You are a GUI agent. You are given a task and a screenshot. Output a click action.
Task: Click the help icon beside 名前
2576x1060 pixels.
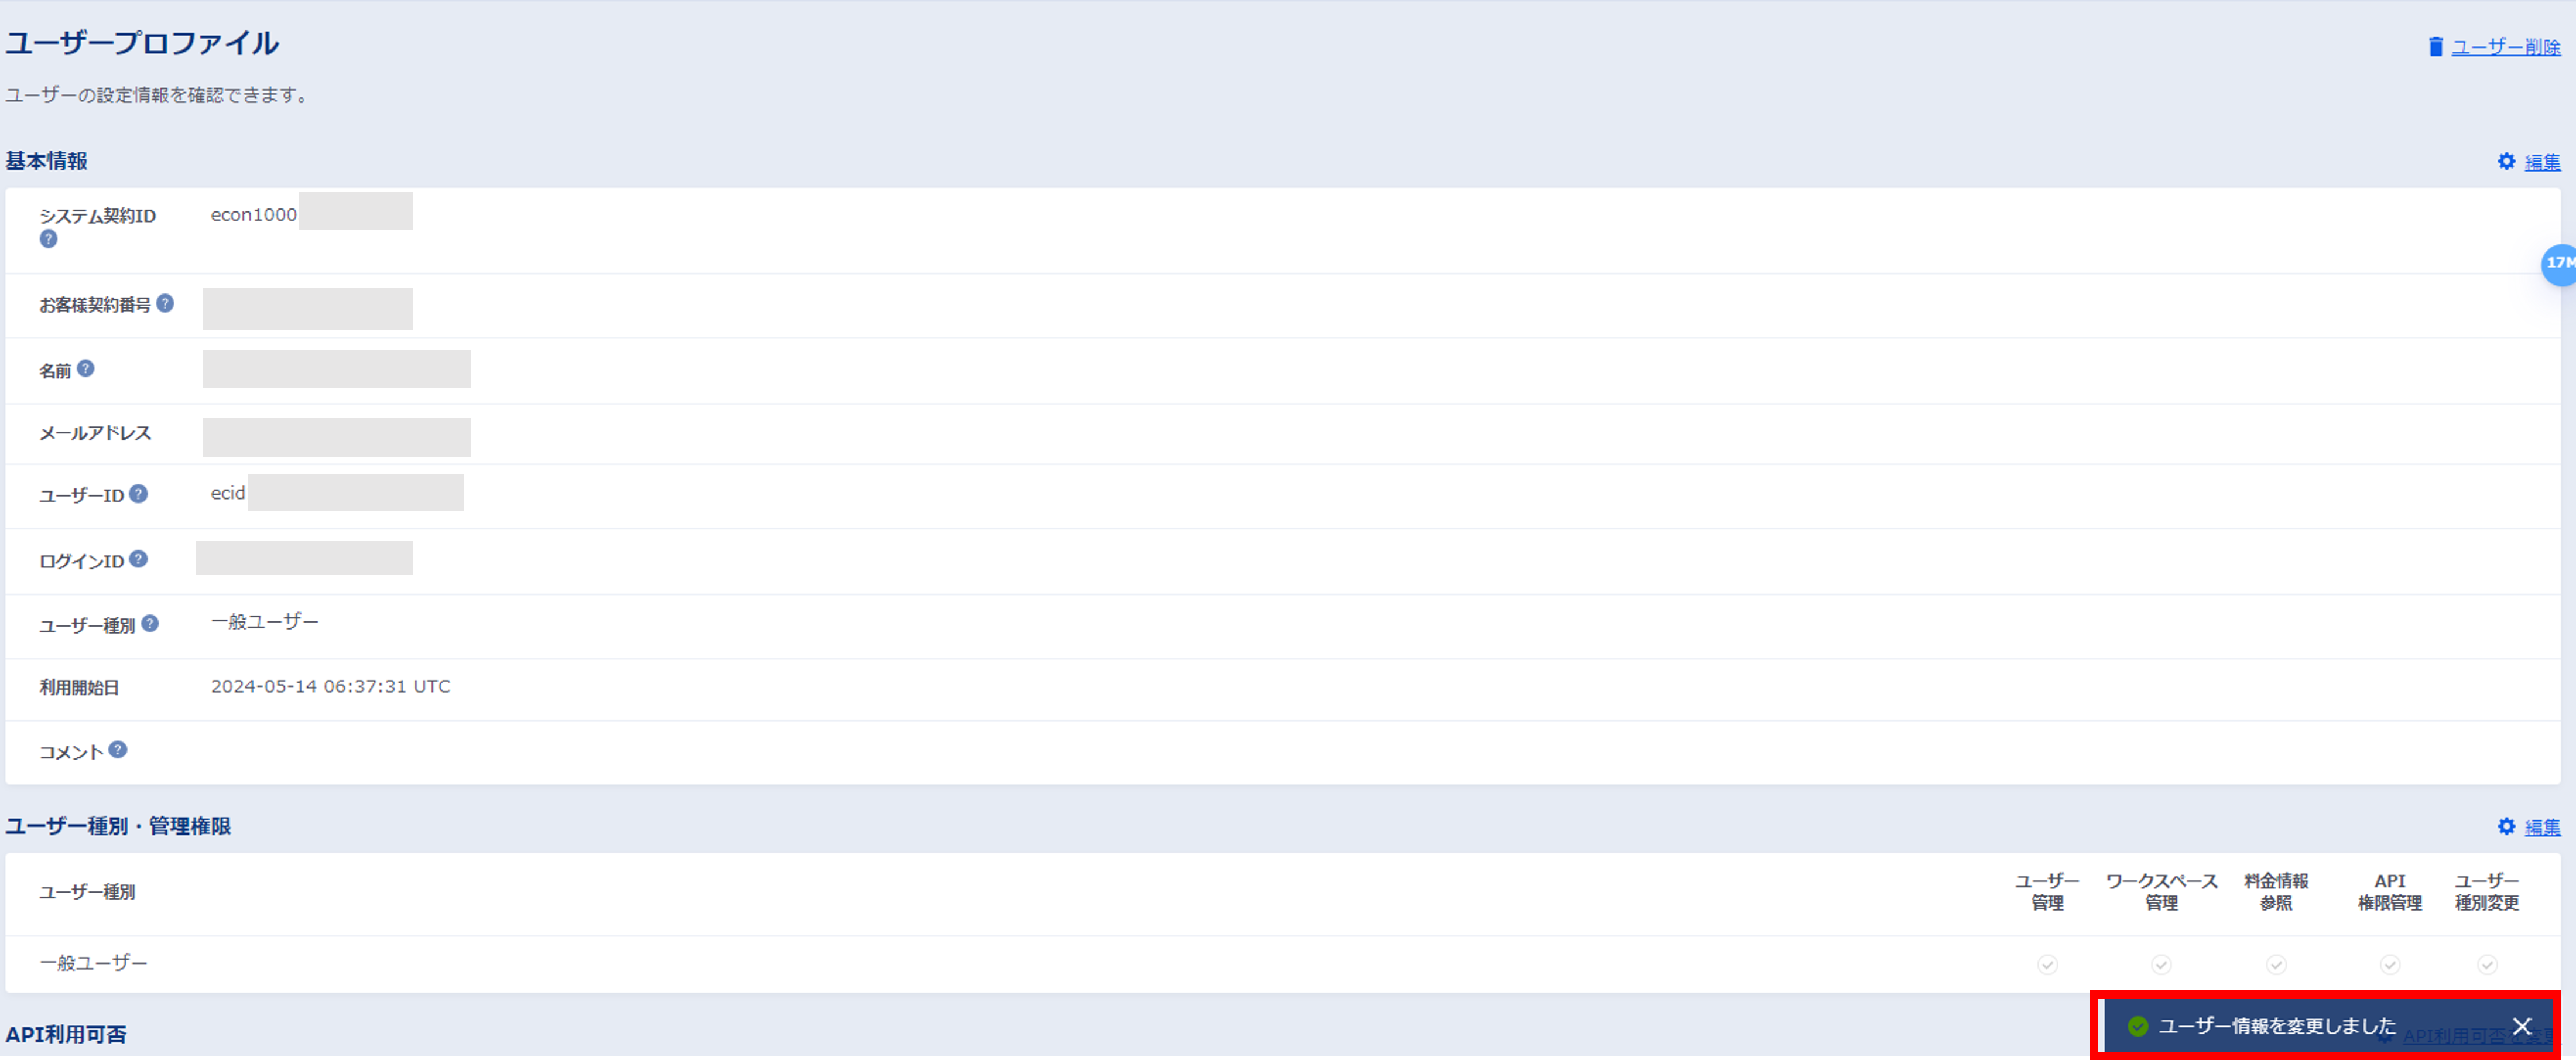tap(86, 369)
